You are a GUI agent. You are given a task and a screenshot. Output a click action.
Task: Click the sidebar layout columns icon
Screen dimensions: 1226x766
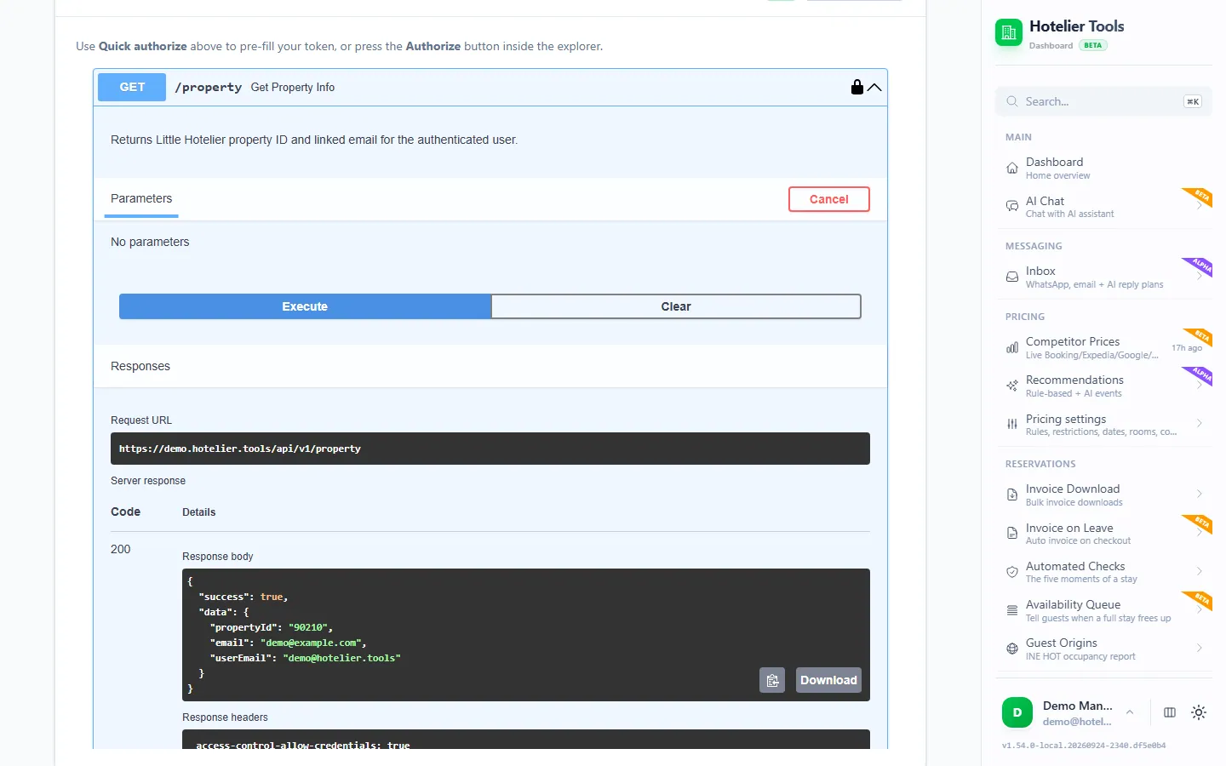[x=1170, y=712]
